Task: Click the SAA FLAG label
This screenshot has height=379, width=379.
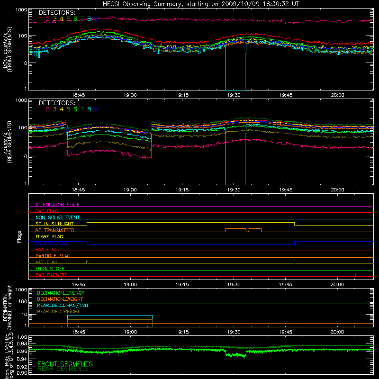Action: click(x=46, y=249)
